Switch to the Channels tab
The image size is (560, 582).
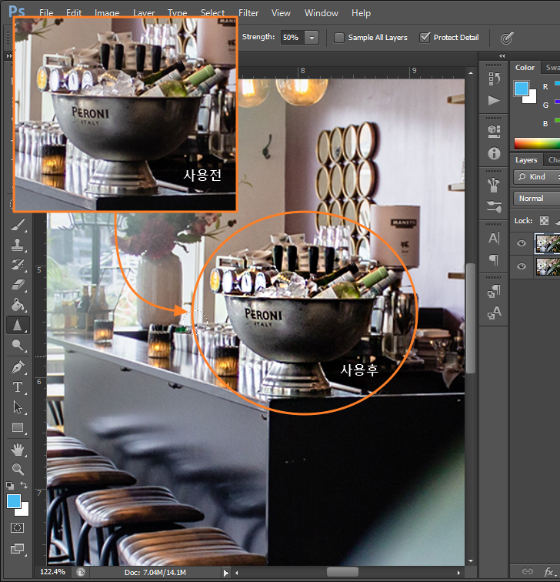coord(553,160)
